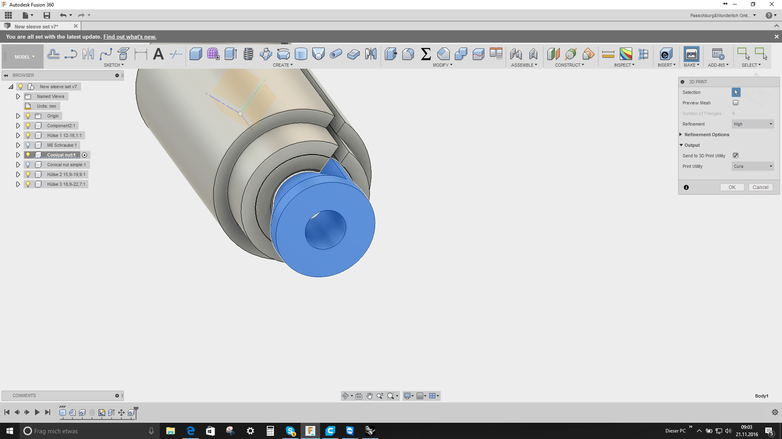Expand the Hülse 1 12-16,1:1 tree node
The image size is (782, 439).
click(18, 135)
